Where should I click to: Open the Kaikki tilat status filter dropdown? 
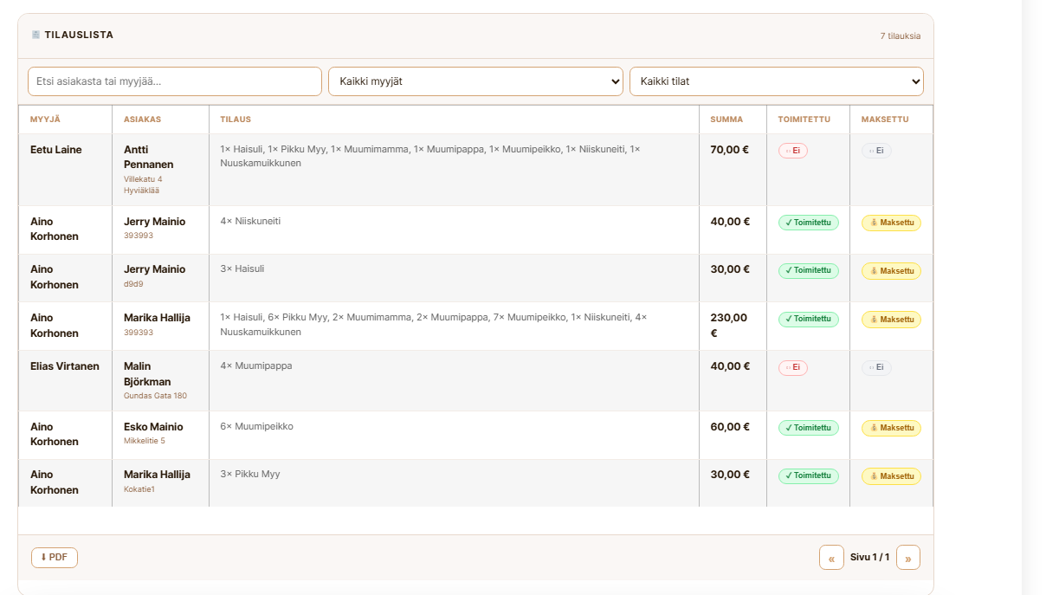tap(777, 81)
